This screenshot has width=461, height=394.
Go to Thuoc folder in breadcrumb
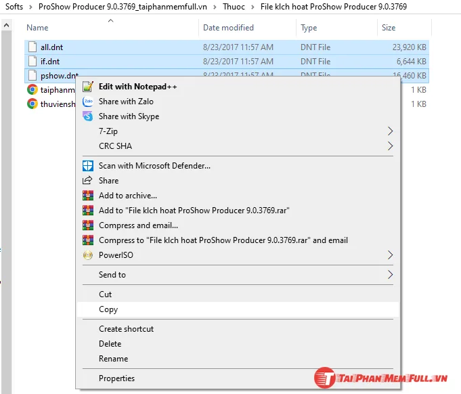tap(234, 7)
